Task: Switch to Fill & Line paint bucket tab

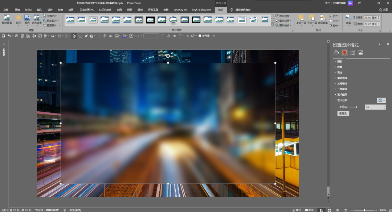Action: click(x=336, y=53)
